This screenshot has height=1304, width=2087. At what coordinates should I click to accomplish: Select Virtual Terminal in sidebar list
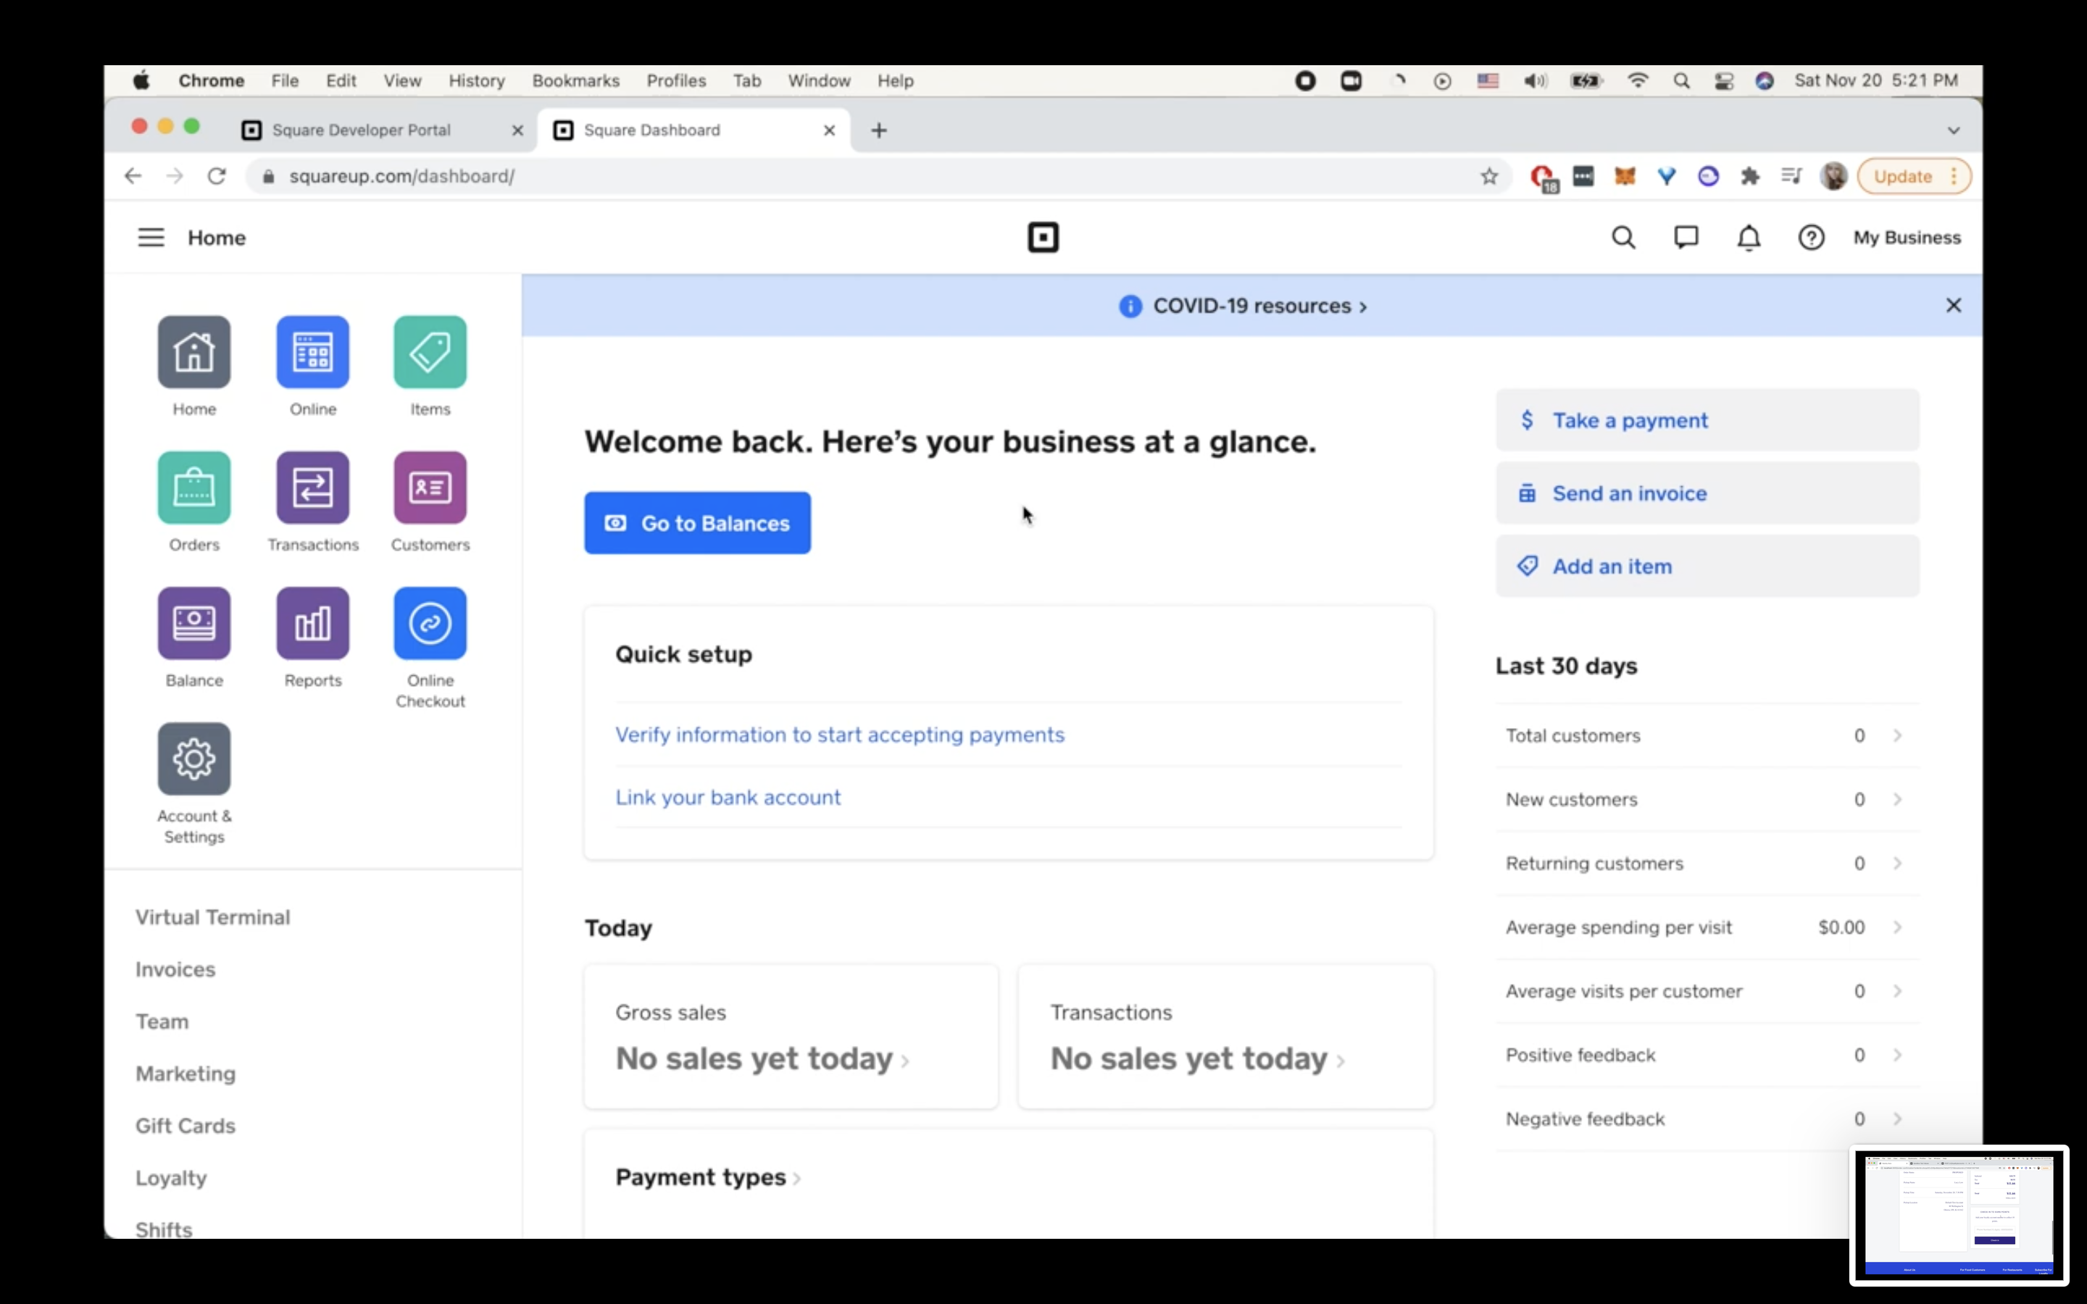pyautogui.click(x=212, y=916)
